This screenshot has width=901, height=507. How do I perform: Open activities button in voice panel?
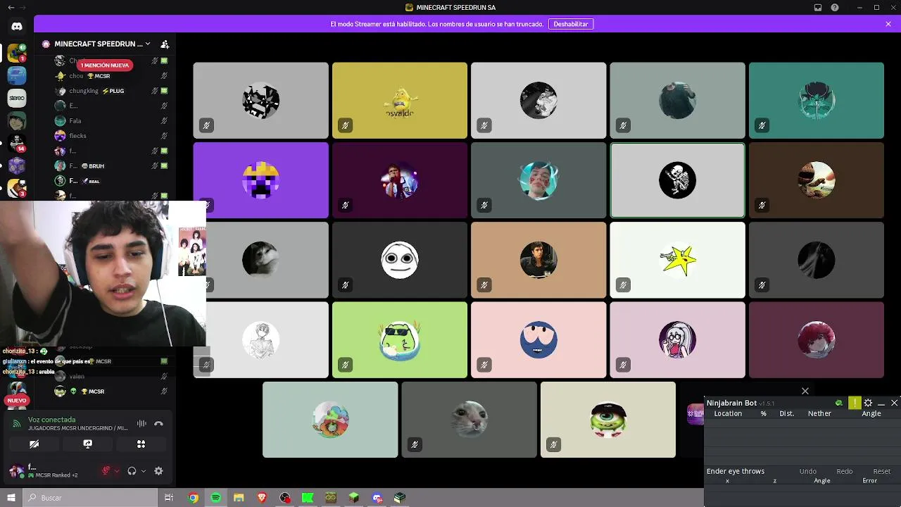coord(141,444)
